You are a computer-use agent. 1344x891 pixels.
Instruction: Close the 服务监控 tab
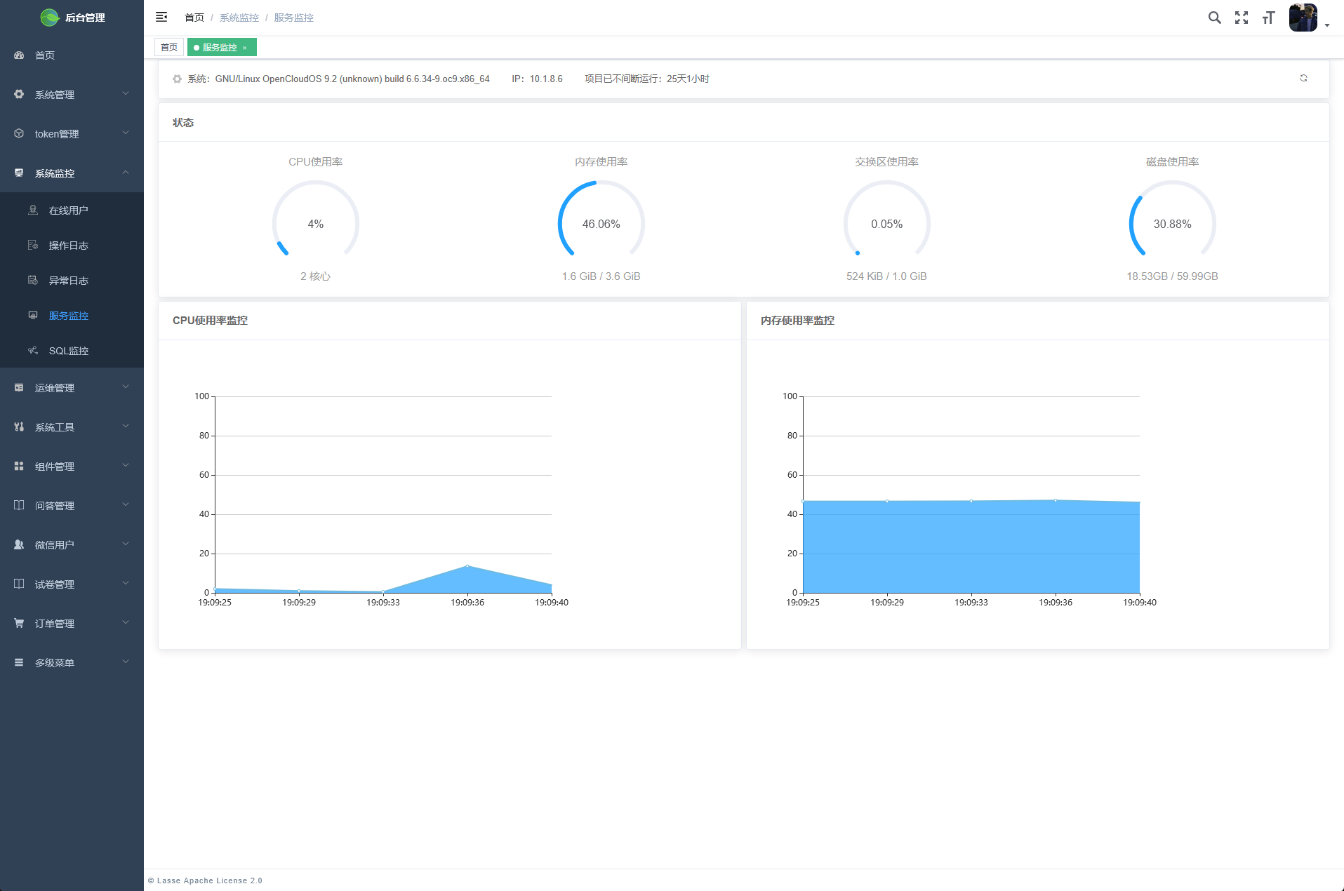tap(244, 48)
